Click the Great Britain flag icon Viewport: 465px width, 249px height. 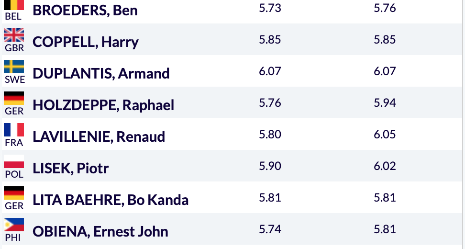tap(14, 35)
